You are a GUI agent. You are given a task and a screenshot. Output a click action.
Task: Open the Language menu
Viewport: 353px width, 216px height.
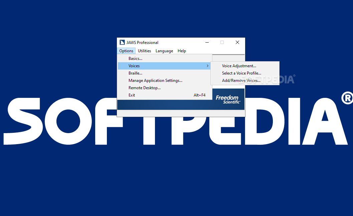point(164,51)
